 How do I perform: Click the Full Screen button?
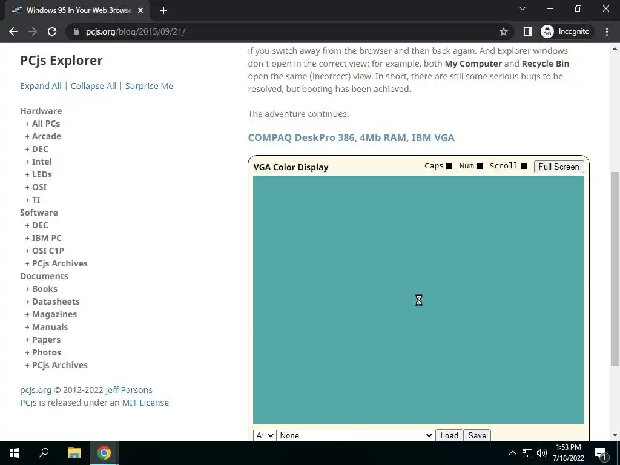[x=559, y=167]
